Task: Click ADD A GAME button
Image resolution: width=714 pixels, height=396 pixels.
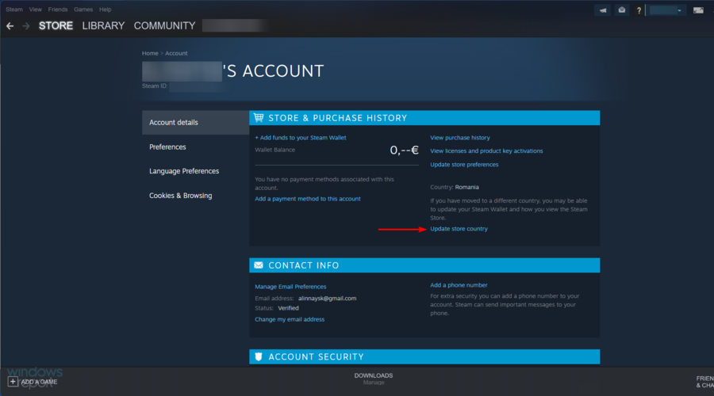Action: (x=33, y=382)
